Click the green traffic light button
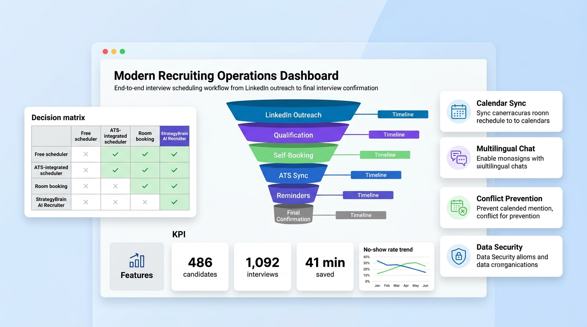 [x=122, y=51]
